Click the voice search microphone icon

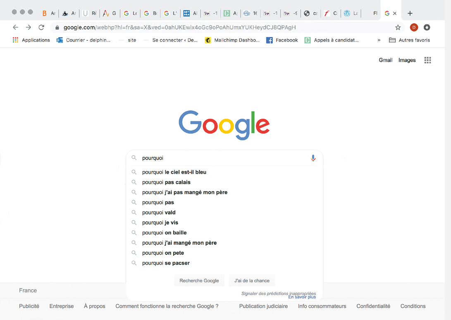click(x=313, y=158)
